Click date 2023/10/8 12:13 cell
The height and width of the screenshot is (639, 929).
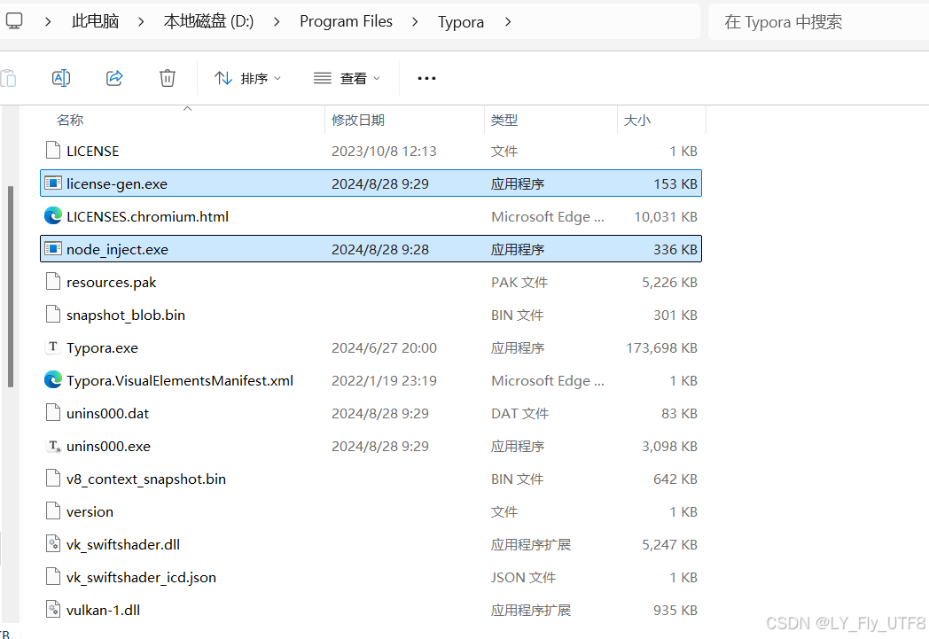click(384, 151)
